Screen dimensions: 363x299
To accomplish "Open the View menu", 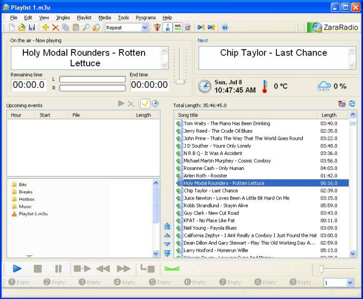I will click(44, 18).
